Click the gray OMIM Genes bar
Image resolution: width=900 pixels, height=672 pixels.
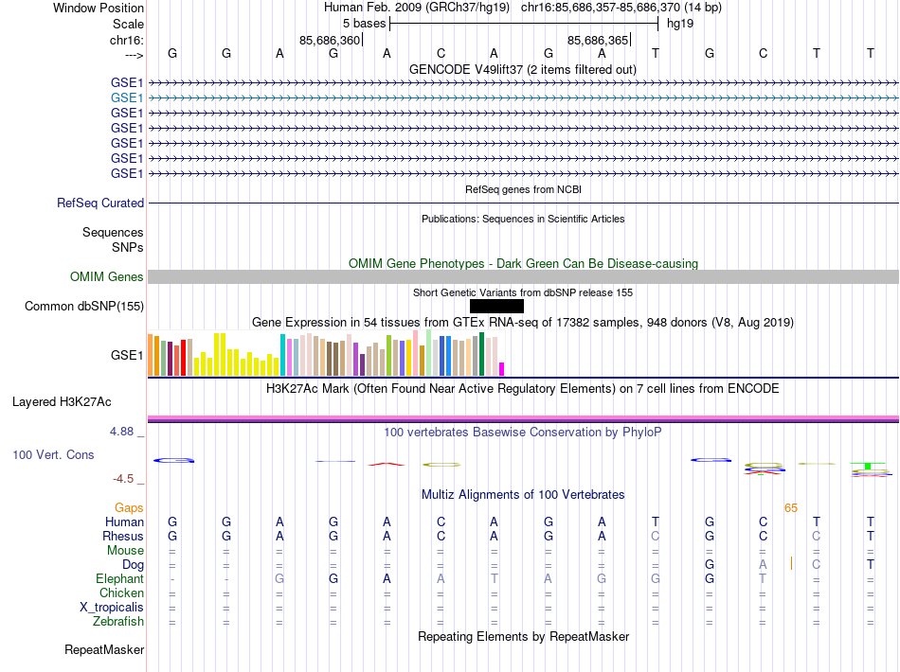tap(523, 277)
